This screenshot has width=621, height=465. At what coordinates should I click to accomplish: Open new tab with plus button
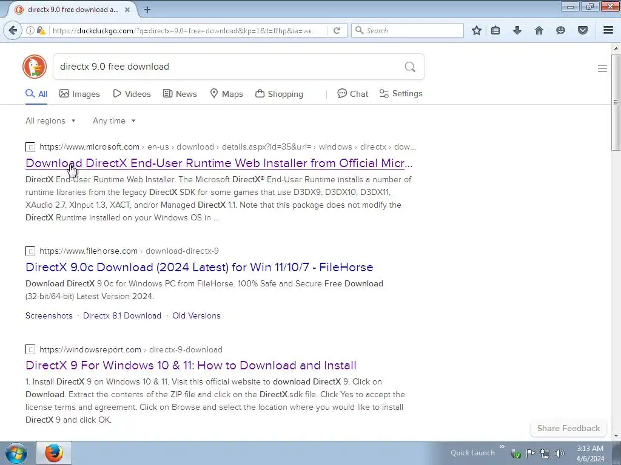click(x=147, y=10)
